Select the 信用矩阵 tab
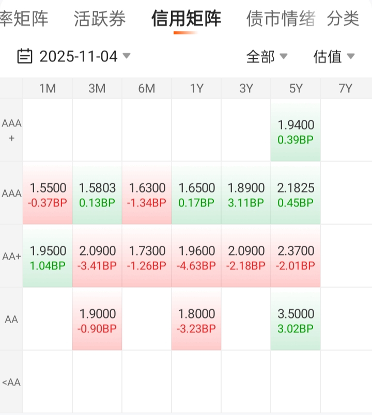The width and height of the screenshot is (372, 415). pyautogui.click(x=186, y=19)
